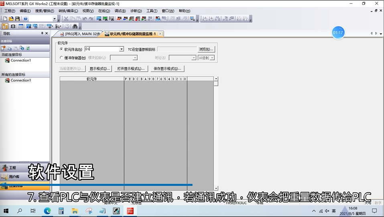The height and width of the screenshot is (217, 384).
Task: Click the 打开显示格式(L)... button
Action: [x=131, y=69]
